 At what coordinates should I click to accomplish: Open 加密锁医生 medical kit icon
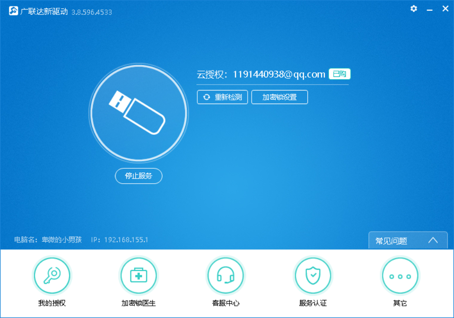click(x=139, y=275)
